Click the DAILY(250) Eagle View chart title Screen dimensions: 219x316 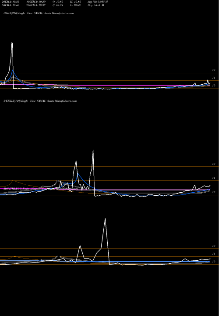39,13
